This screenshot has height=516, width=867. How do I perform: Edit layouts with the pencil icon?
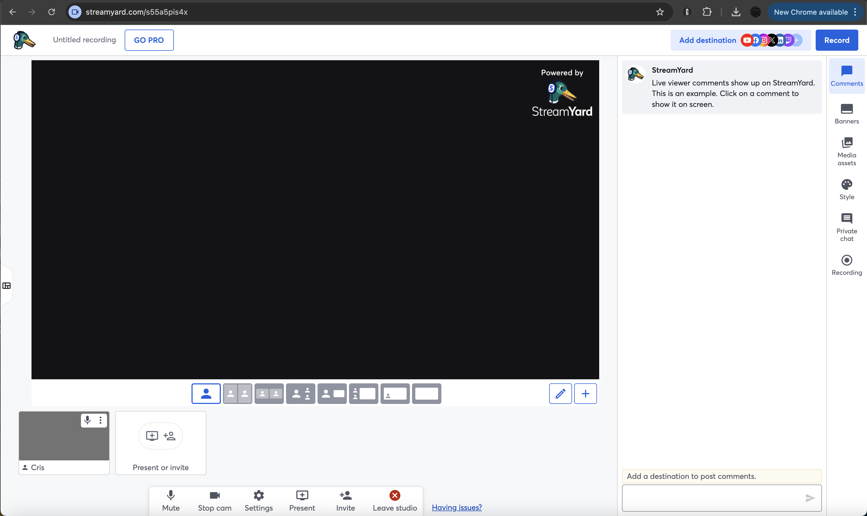tap(560, 394)
